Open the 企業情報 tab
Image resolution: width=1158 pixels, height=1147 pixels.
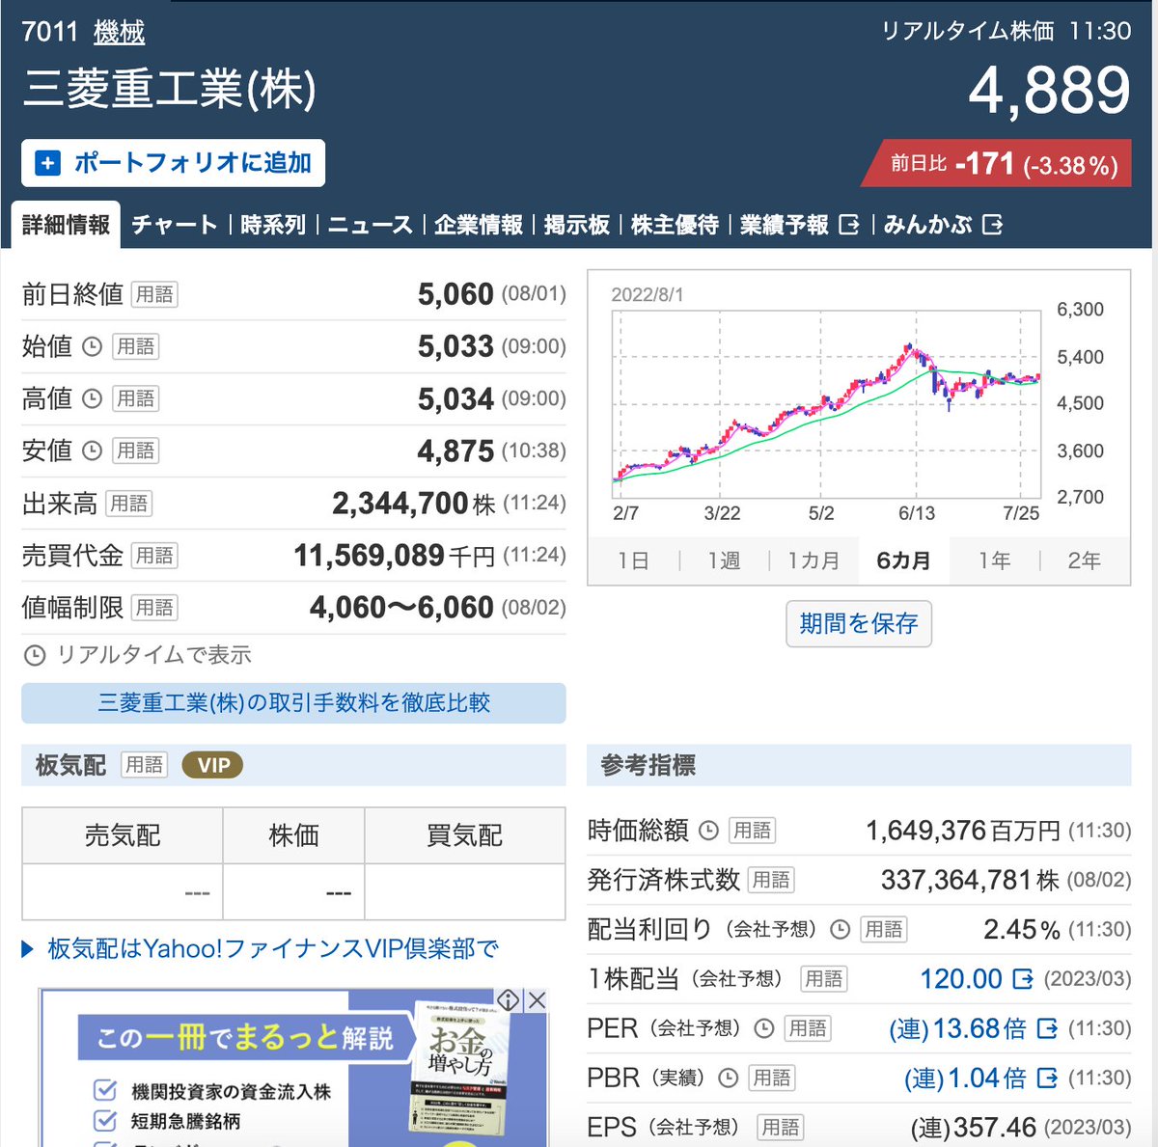(x=478, y=225)
